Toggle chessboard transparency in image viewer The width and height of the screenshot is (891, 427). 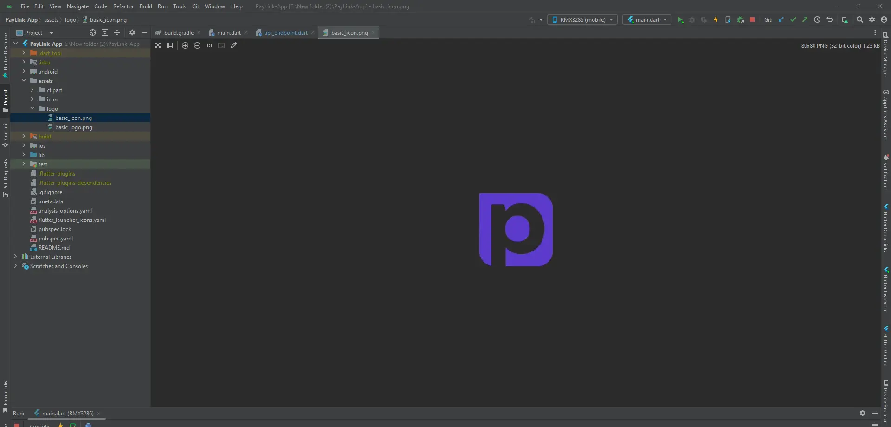[158, 45]
